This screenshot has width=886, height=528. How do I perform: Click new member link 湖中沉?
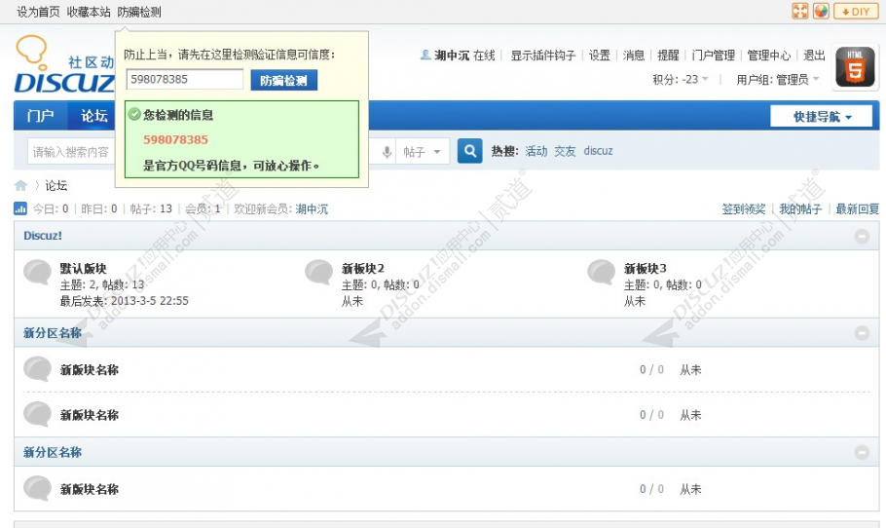(312, 209)
